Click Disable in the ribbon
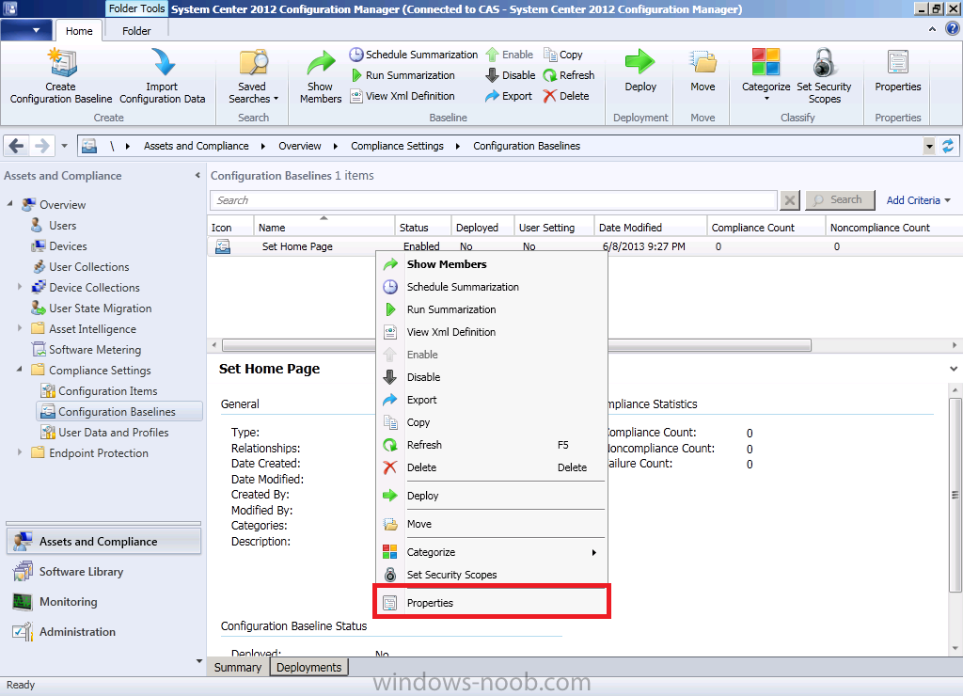 coord(511,75)
